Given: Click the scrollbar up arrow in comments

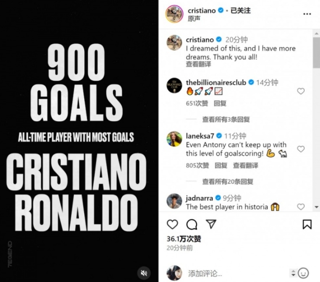Looking at the screenshot, I should (x=317, y=33).
